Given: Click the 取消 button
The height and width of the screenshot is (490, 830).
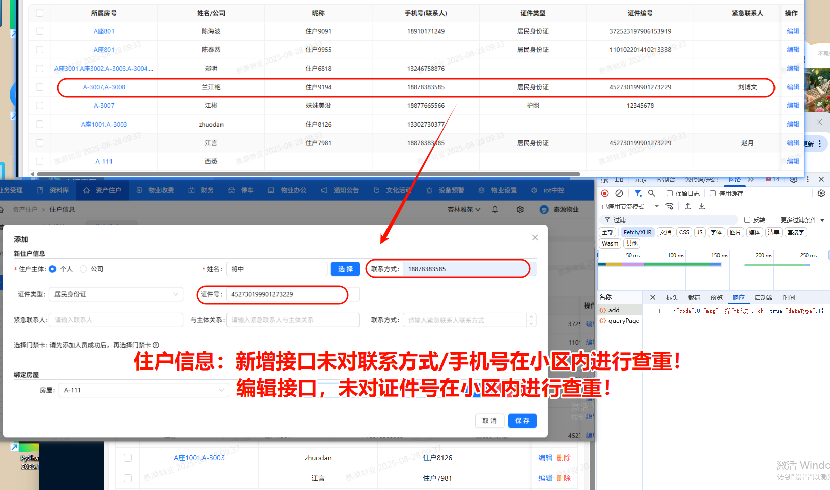Looking at the screenshot, I should (489, 421).
